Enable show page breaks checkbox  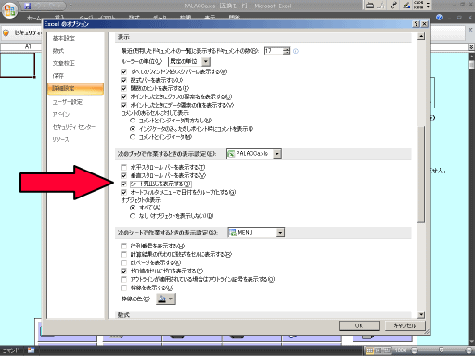tap(123, 262)
